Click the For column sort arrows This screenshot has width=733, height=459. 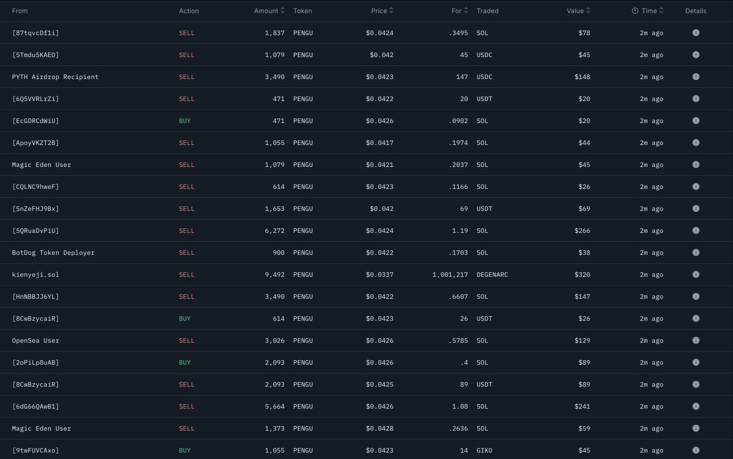tap(466, 10)
